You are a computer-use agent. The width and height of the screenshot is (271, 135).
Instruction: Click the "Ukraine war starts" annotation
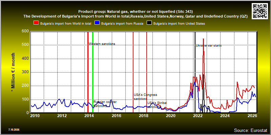coord(209,46)
